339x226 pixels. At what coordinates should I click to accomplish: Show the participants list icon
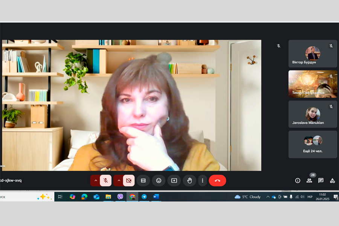(309, 180)
